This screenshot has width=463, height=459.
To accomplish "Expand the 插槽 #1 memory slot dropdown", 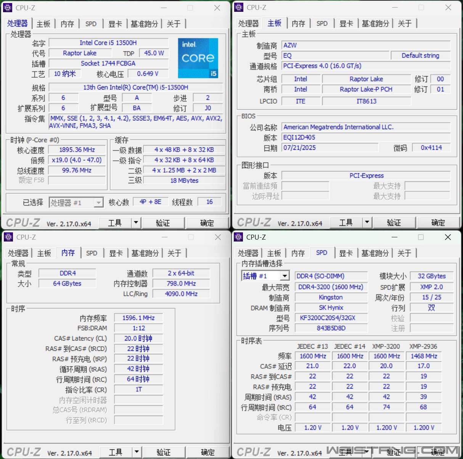I will click(285, 276).
